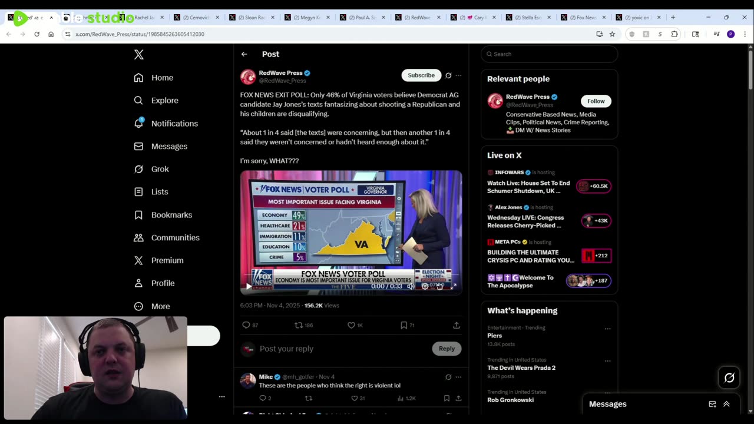Open options for Rob Gronkowski trend
Image resolution: width=754 pixels, height=424 pixels.
tap(607, 393)
